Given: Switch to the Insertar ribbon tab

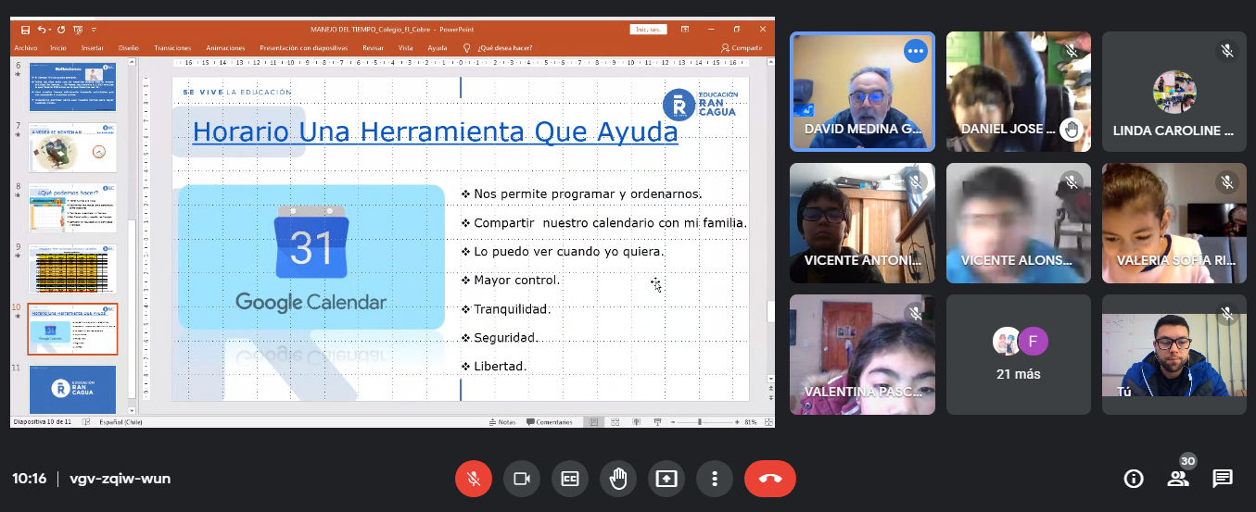Looking at the screenshot, I should [92, 47].
